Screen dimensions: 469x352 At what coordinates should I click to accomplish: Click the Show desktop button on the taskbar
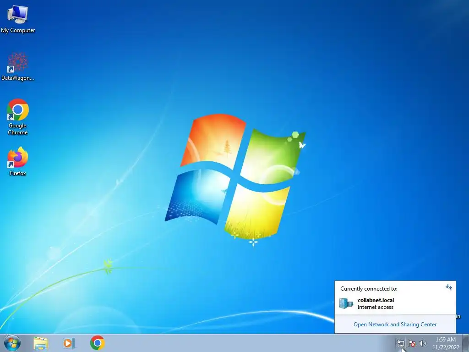point(466,343)
